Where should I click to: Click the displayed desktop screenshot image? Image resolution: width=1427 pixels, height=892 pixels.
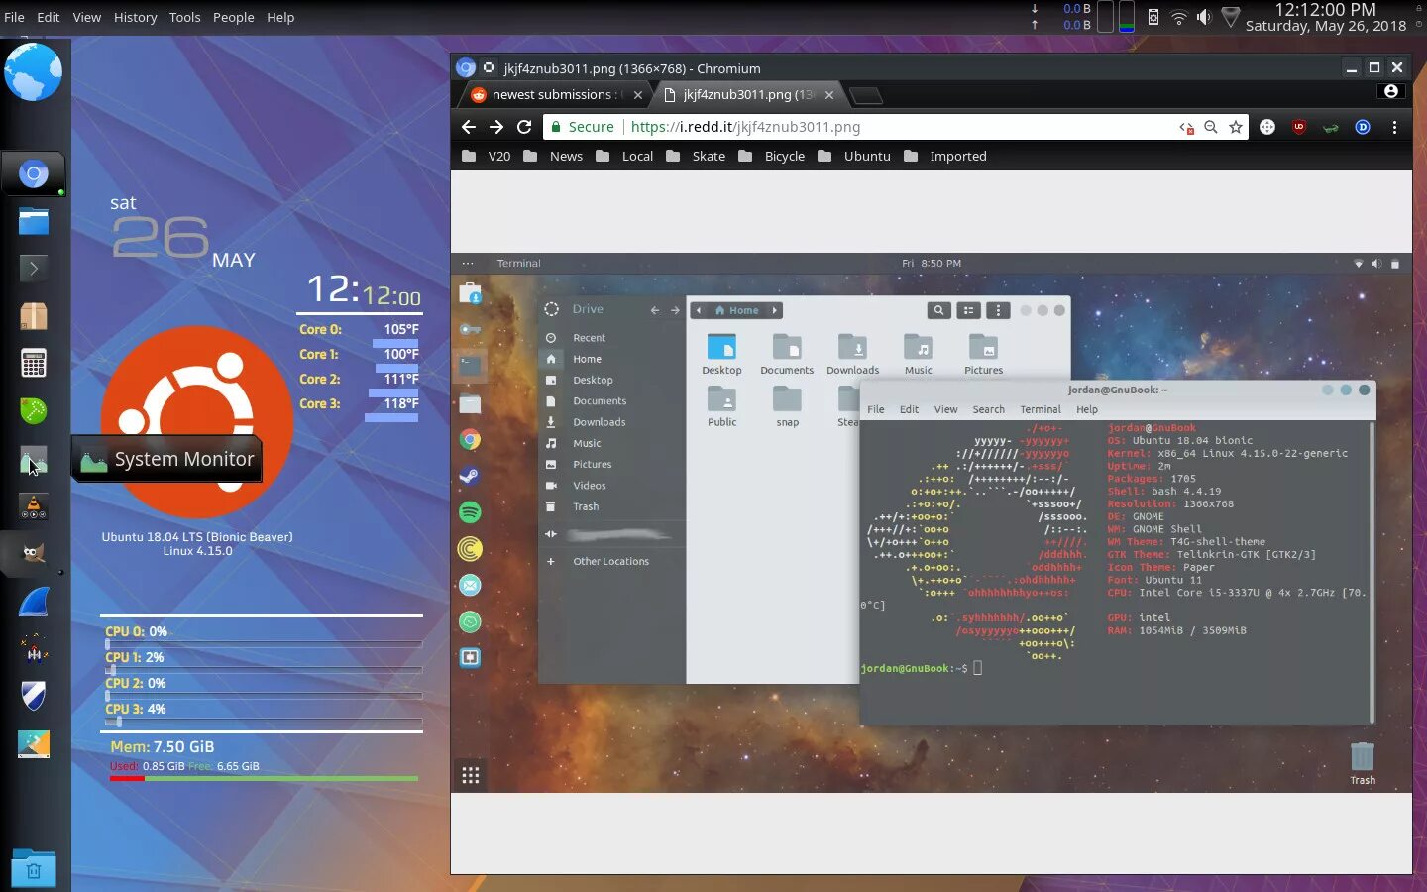click(932, 522)
